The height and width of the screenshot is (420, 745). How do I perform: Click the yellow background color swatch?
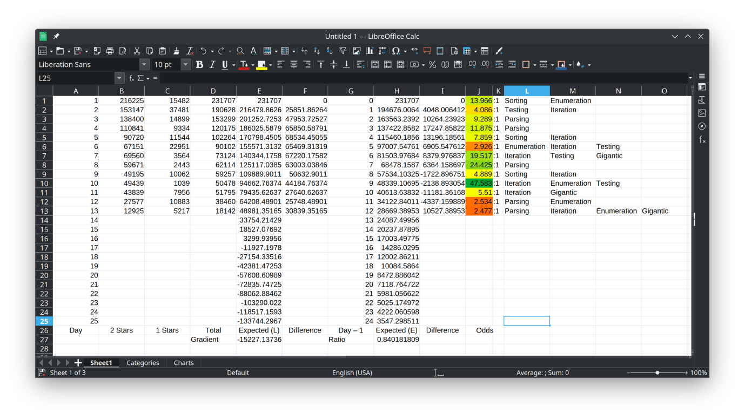(x=261, y=65)
